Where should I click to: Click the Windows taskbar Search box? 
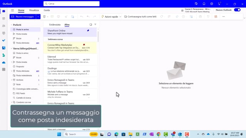(81, 134)
